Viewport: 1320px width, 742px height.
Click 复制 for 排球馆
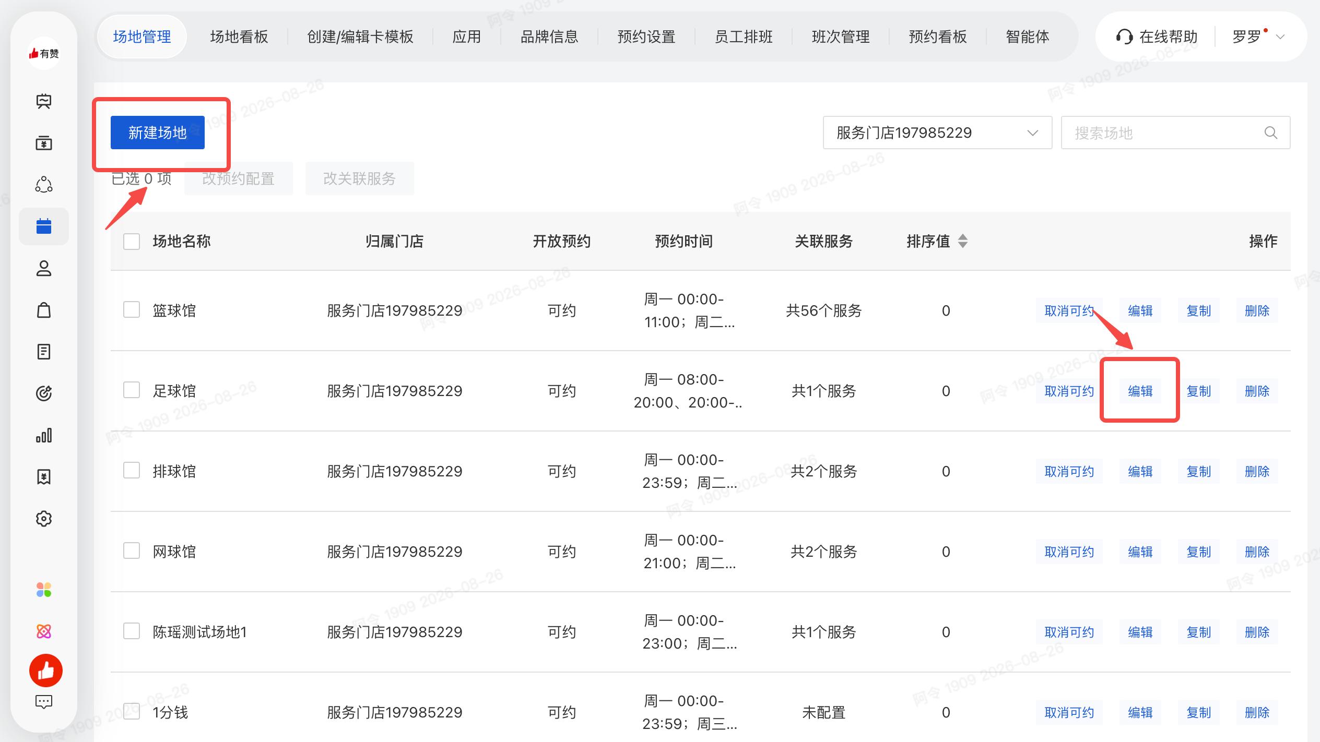tap(1199, 471)
